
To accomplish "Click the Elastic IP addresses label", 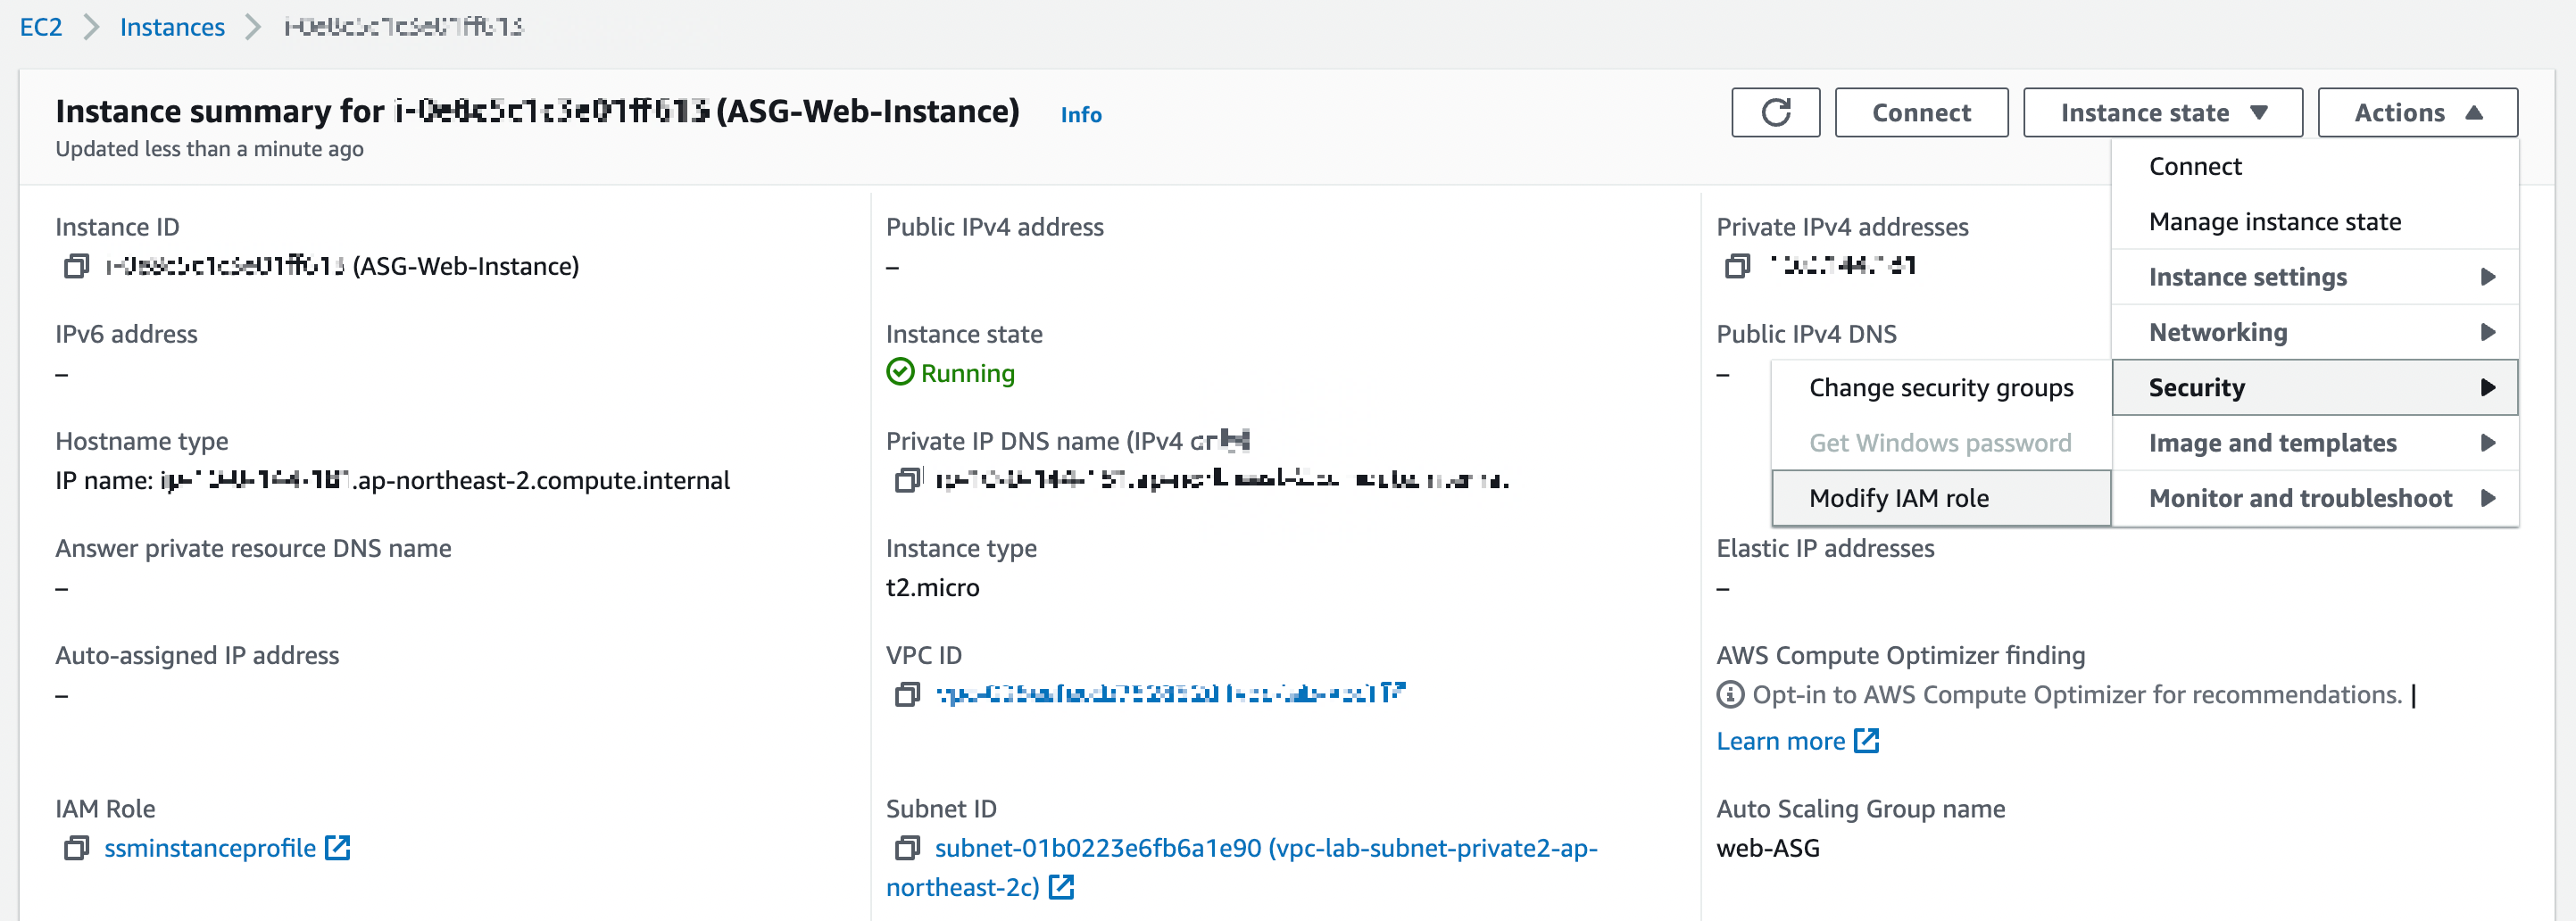I will (1825, 548).
